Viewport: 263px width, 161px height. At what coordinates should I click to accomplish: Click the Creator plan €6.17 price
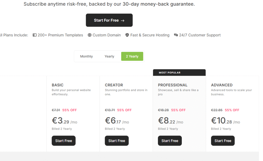click(113, 121)
